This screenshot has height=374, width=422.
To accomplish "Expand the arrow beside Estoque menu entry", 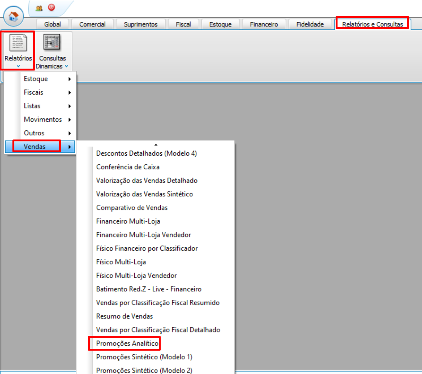I will [70, 79].
